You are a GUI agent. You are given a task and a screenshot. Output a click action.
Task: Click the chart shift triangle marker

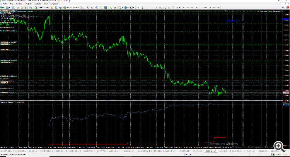tap(226, 10)
